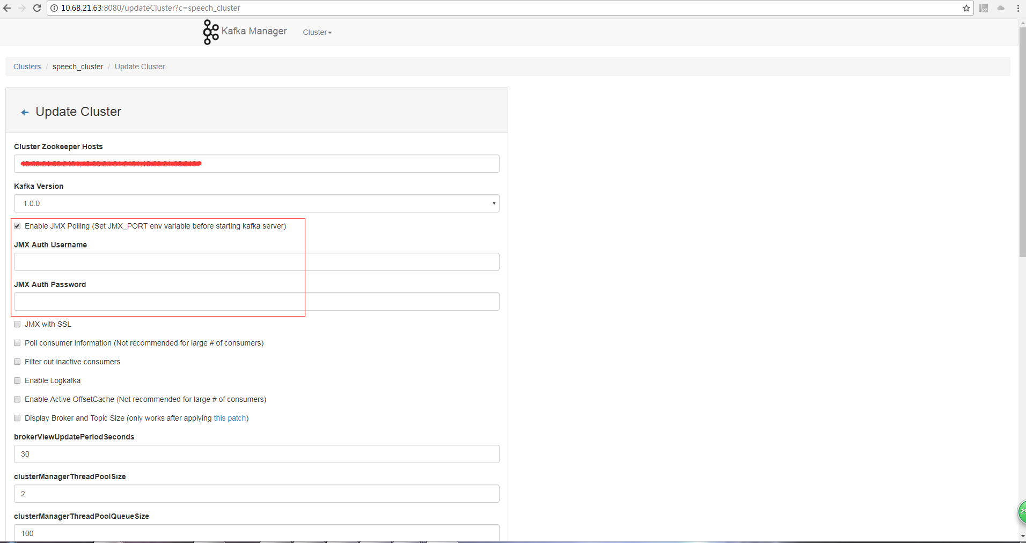Reload the page with the refresh icon
Screen dimensions: 1026x543
37,8
